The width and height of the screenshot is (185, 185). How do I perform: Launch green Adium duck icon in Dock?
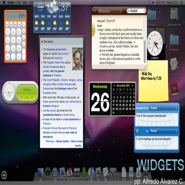point(84,172)
